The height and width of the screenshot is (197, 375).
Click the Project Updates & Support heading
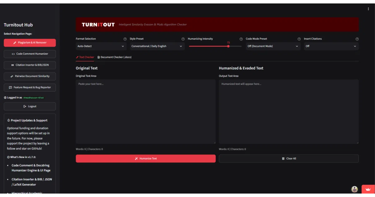pyautogui.click(x=27, y=120)
